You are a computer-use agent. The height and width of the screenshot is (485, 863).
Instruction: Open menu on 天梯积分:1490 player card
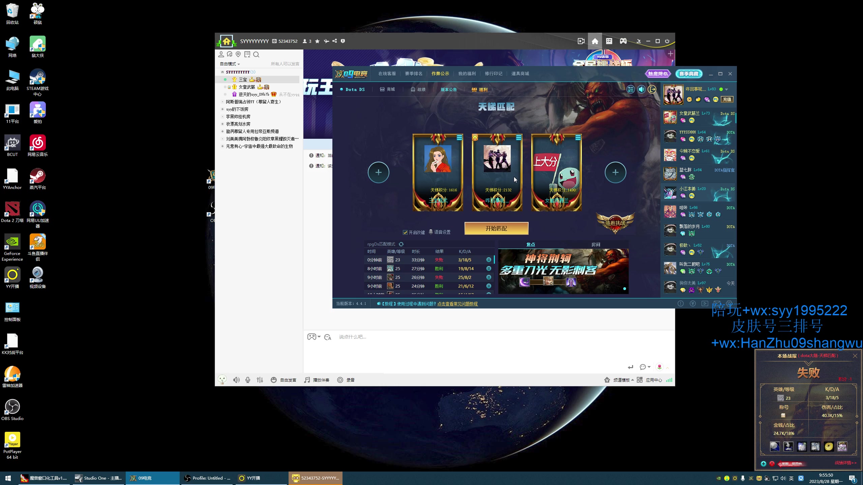578,137
